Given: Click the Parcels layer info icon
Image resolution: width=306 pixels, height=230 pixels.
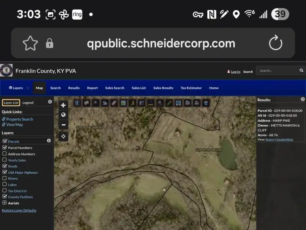Looking at the screenshot, I should click(x=49, y=141).
